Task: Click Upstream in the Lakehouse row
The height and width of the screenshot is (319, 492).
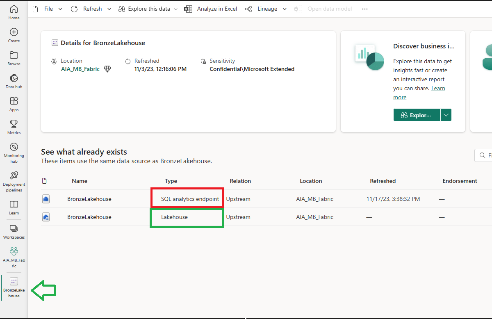Action: [238, 217]
